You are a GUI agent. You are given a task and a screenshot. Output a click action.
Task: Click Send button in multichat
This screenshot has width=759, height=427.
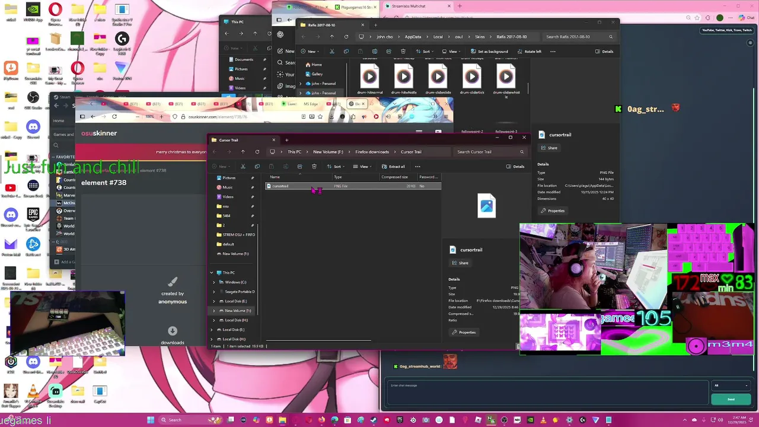pyautogui.click(x=731, y=400)
